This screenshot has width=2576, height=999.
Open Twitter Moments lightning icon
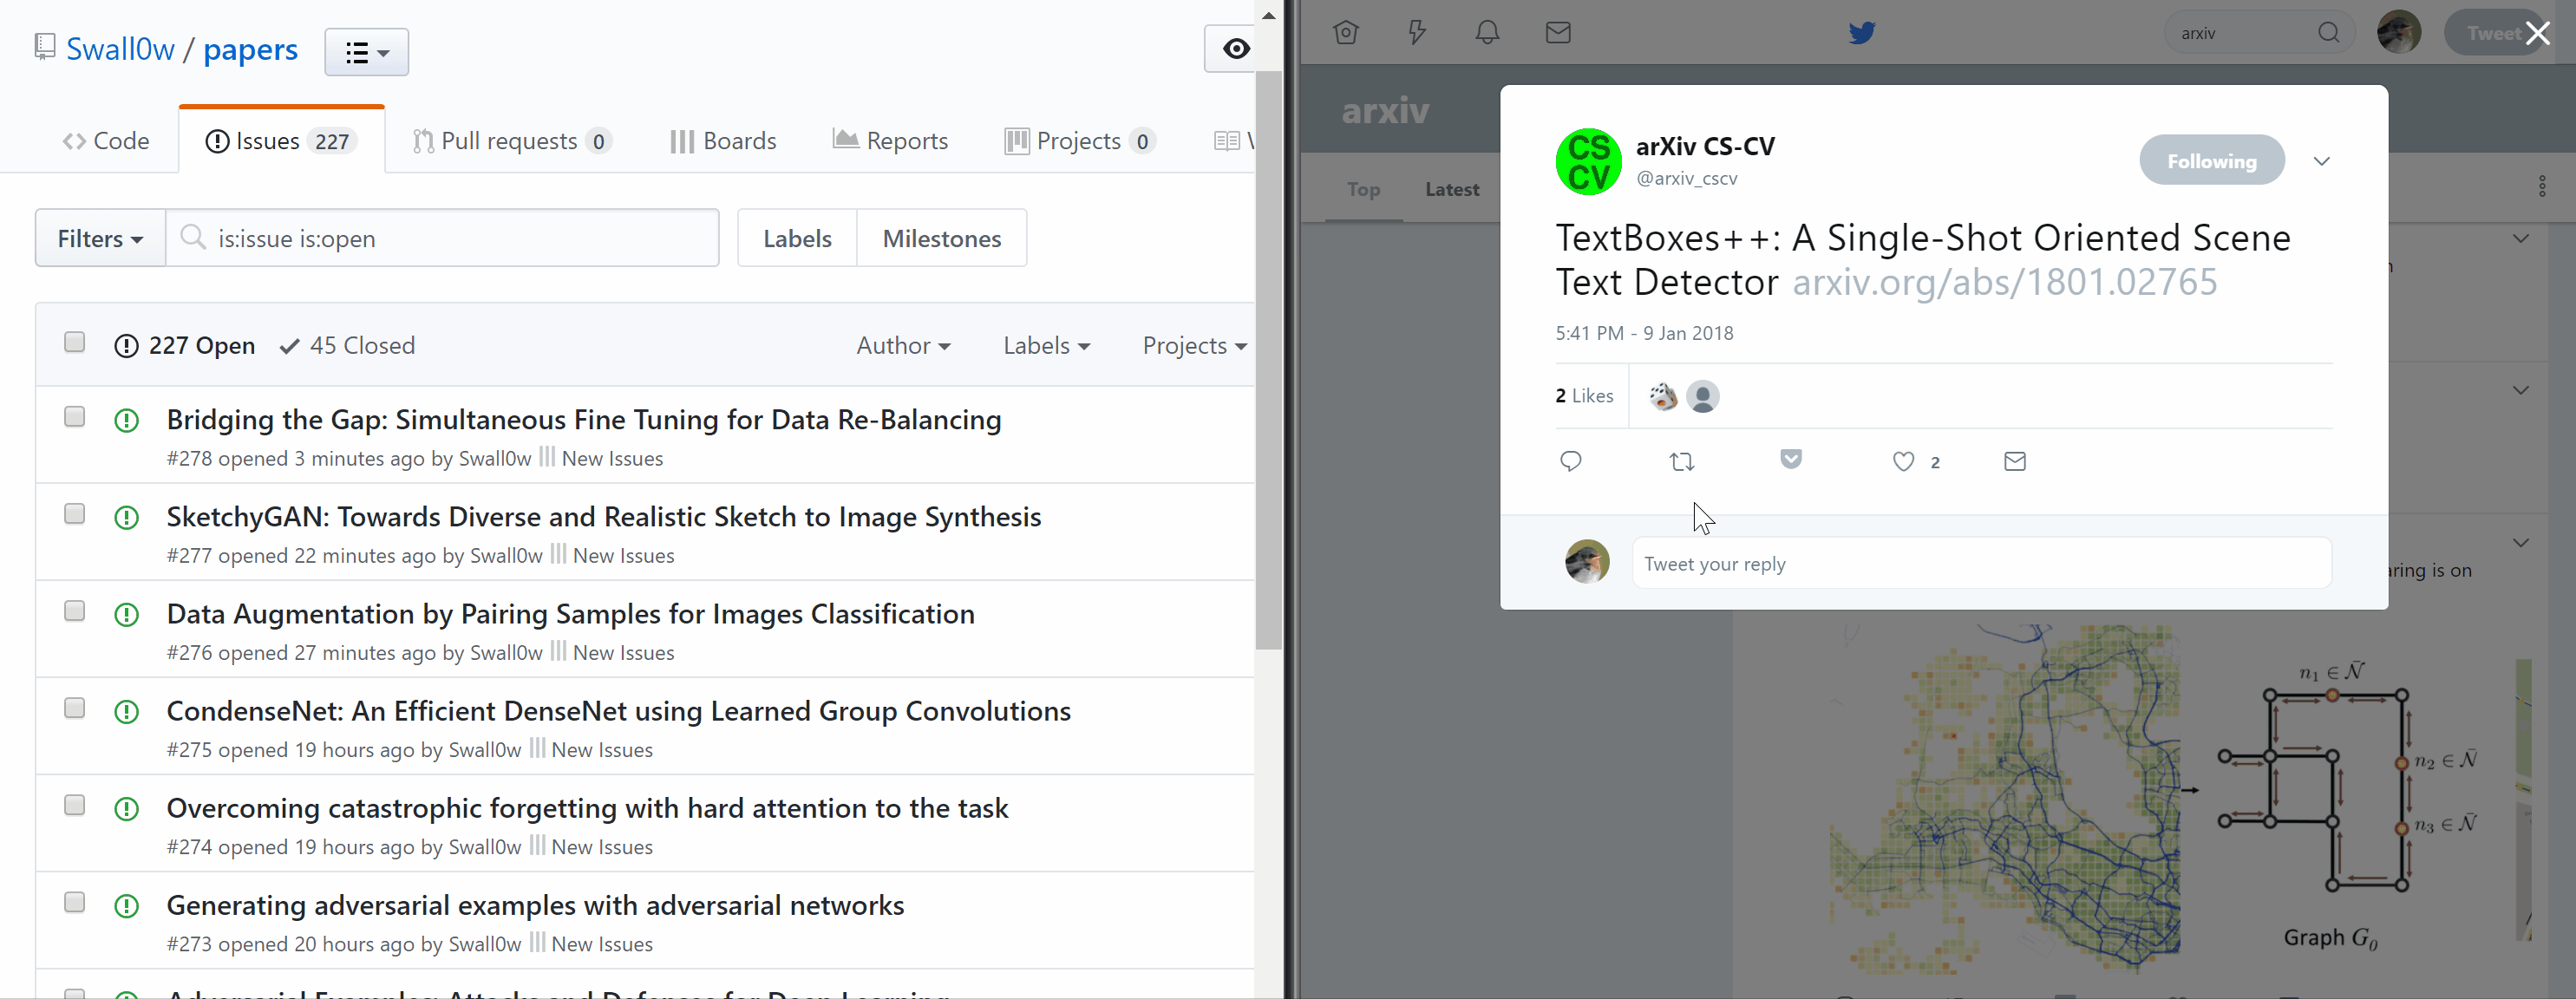click(x=1417, y=33)
